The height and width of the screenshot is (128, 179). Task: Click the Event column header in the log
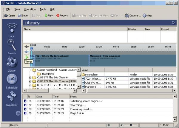(x=121, y=97)
